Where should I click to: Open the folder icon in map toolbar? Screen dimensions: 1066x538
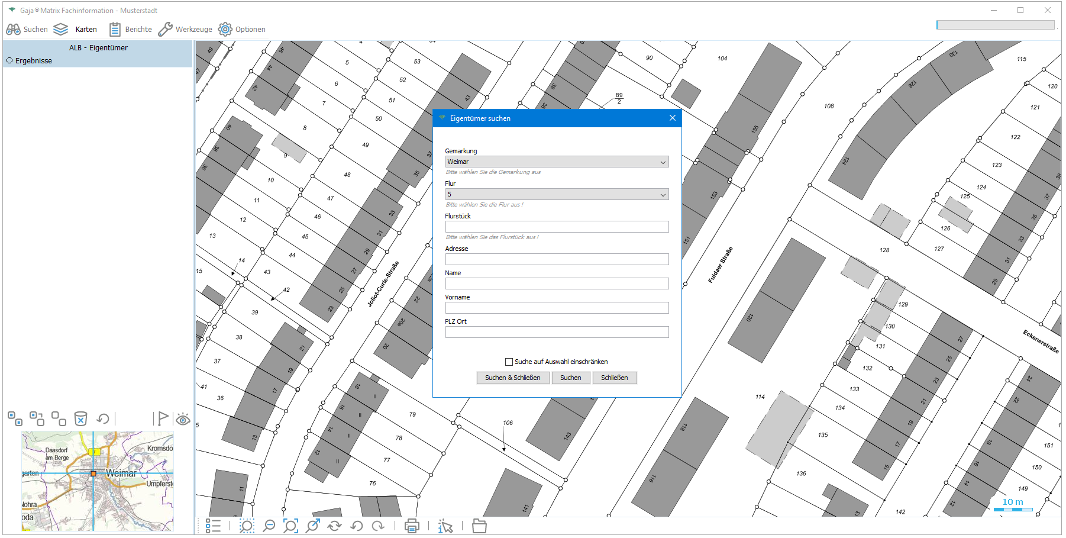pos(479,526)
